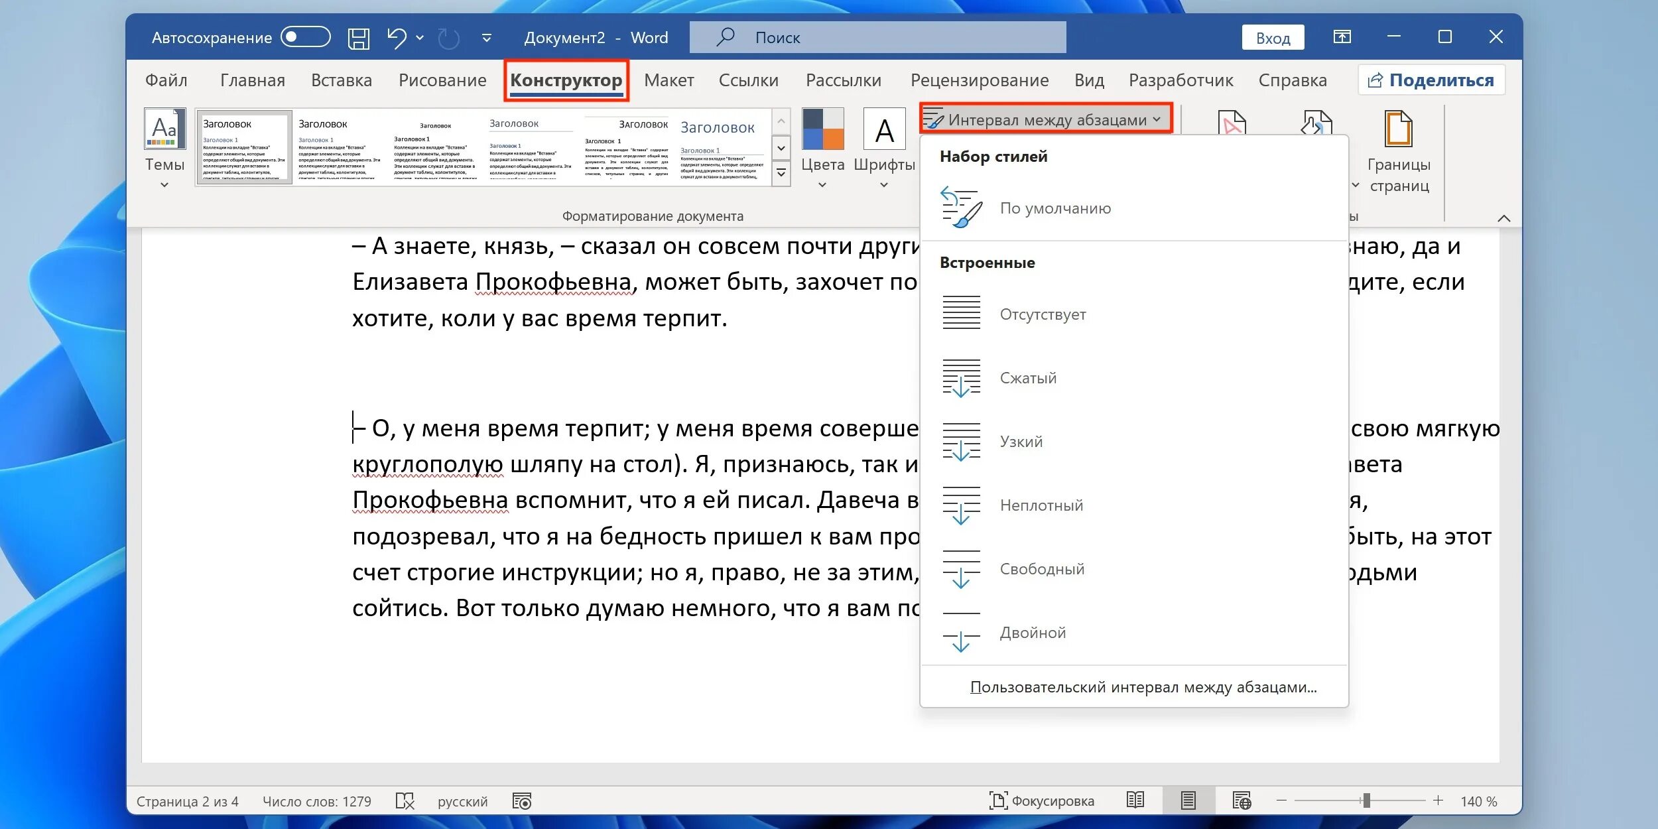Open the Customize Quick Access Toolbar dropdown
The image size is (1658, 829).
[486, 38]
